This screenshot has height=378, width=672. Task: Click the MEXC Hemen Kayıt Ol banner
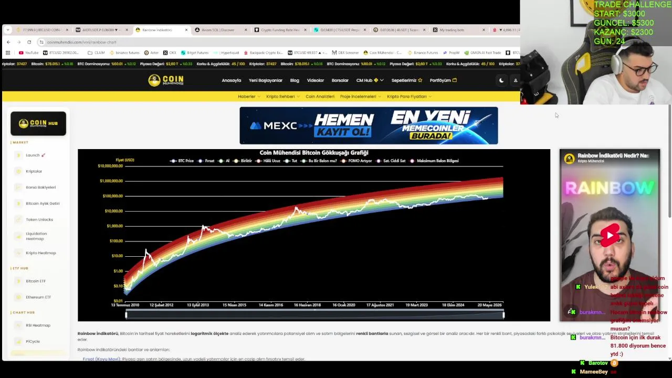pos(369,125)
